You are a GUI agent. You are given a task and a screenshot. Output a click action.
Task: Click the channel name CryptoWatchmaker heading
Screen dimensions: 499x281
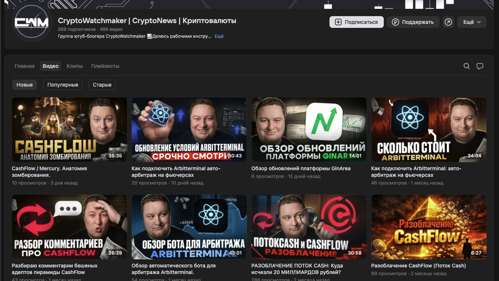click(x=147, y=21)
